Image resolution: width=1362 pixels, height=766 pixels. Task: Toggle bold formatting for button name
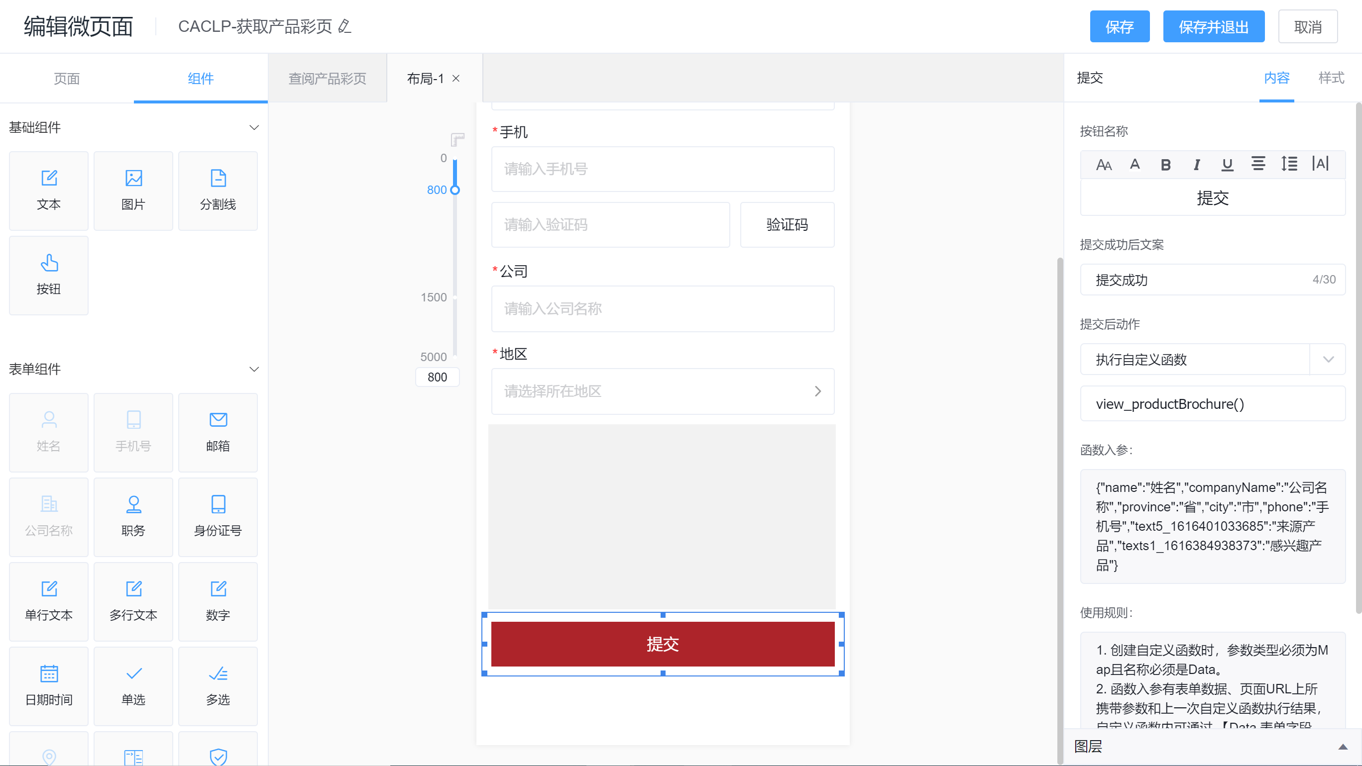1165,164
